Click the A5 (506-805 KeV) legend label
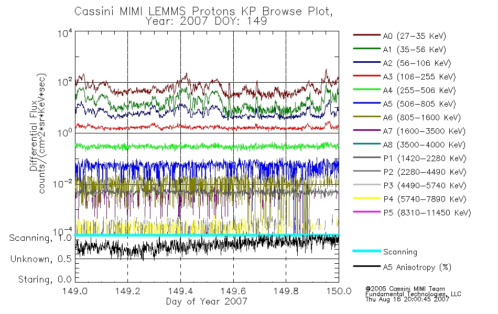This screenshot has height=314, width=498. [x=419, y=104]
